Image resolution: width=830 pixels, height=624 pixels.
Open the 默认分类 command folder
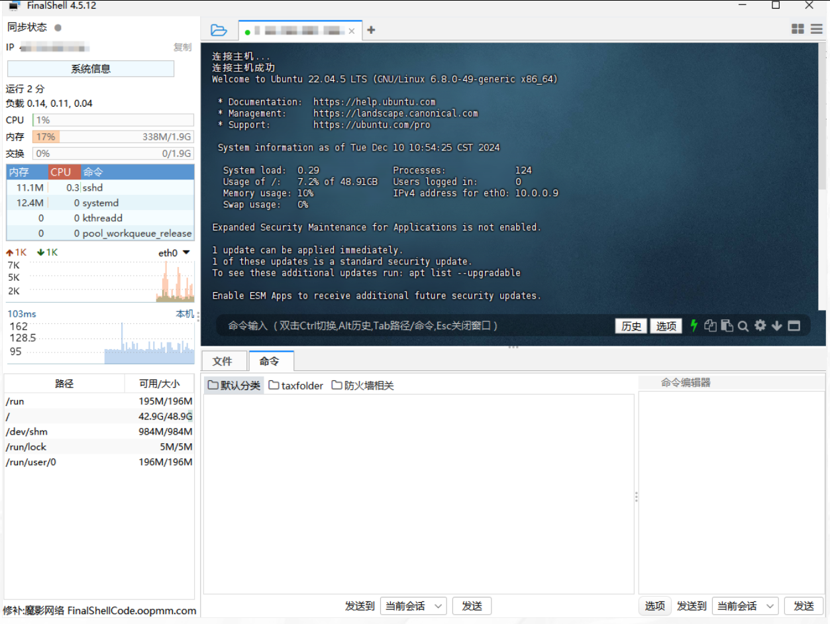point(234,386)
